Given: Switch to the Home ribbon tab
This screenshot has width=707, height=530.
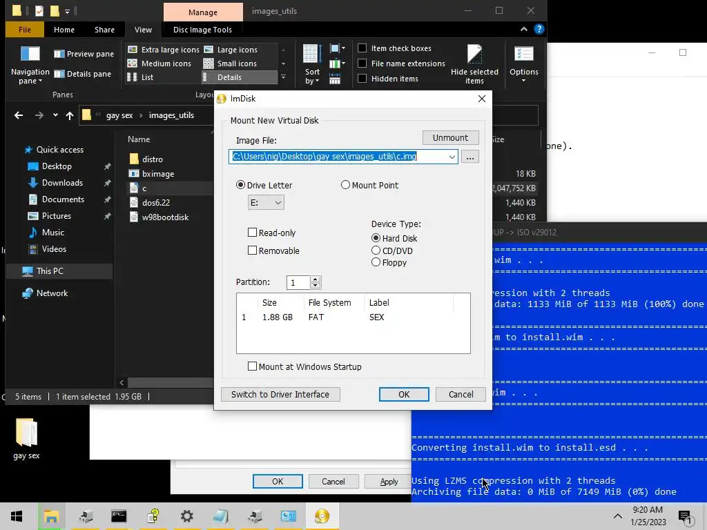Looking at the screenshot, I should [x=64, y=29].
